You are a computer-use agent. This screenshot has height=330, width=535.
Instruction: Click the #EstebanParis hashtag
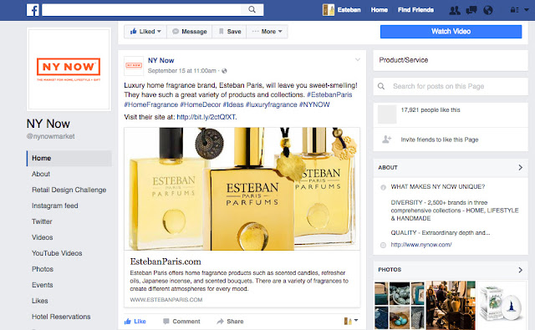pos(329,94)
